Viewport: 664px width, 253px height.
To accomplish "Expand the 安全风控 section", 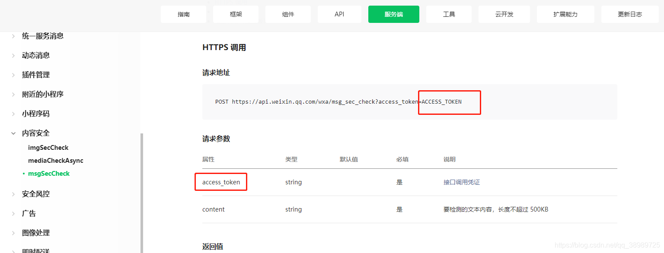I will coord(35,194).
